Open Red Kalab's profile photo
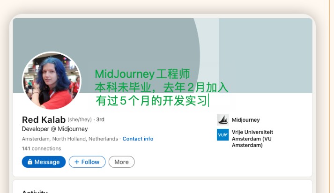Viewport: 334px width, 193px height. coord(52,81)
